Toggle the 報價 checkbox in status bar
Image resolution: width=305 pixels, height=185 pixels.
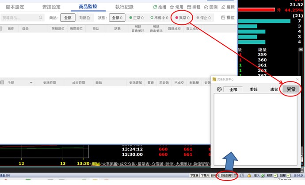(x=275, y=176)
